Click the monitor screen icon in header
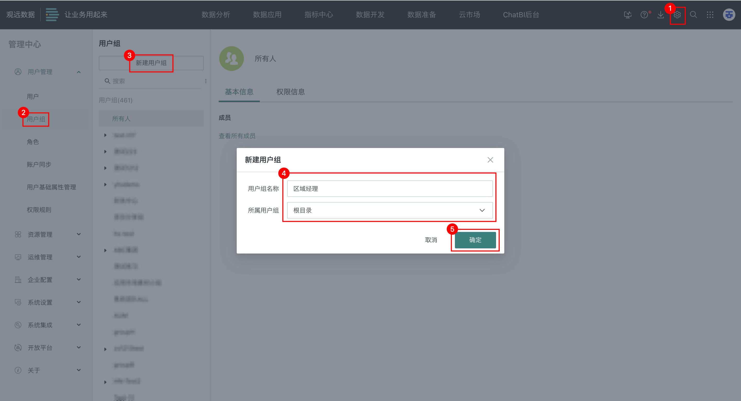The image size is (741, 401). pos(628,15)
